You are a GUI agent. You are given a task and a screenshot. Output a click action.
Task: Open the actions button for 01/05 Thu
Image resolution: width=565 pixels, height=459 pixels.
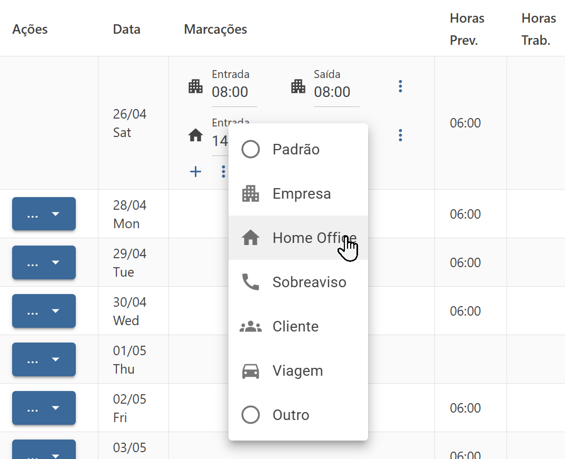(44, 359)
